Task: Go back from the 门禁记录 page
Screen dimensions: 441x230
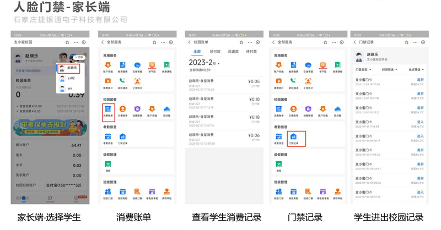Action: 354,42
